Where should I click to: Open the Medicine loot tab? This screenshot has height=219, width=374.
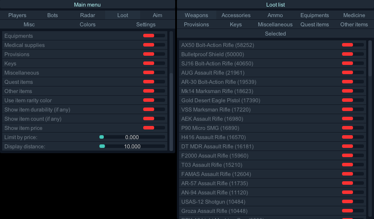(354, 15)
